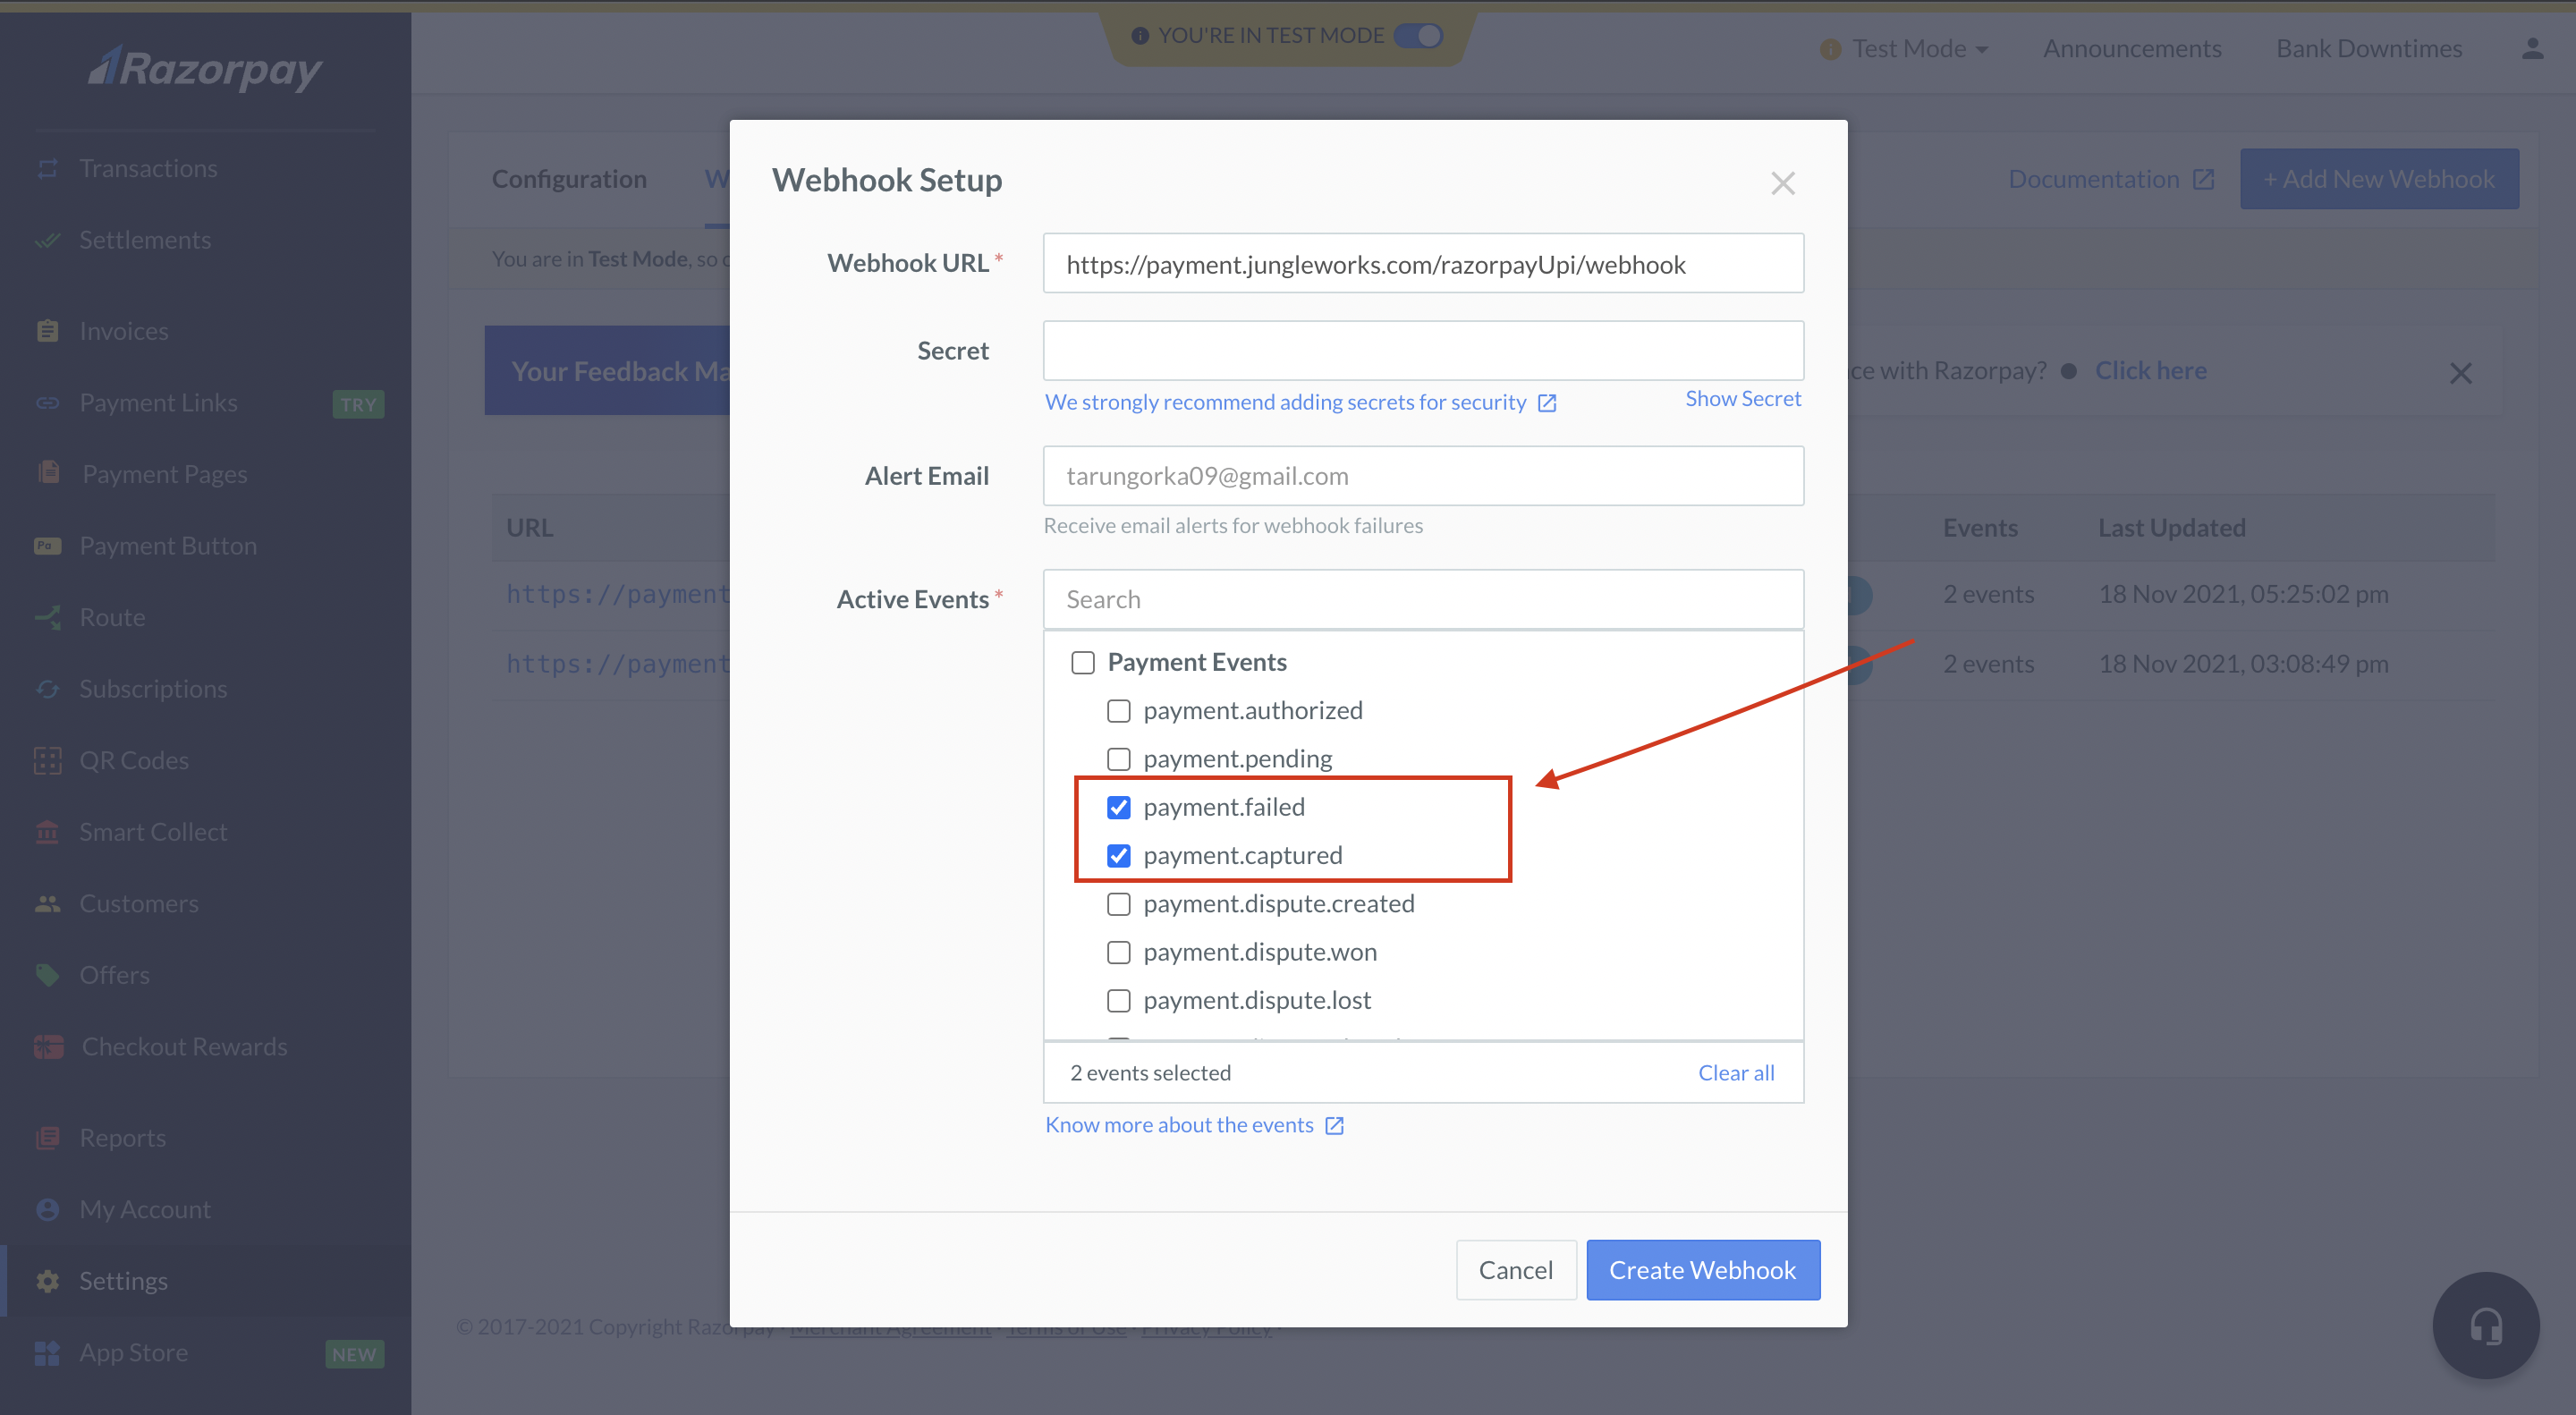Screen dimensions: 2576x1415
Task: Open Subscriptions sidebar icon
Action: (x=47, y=689)
